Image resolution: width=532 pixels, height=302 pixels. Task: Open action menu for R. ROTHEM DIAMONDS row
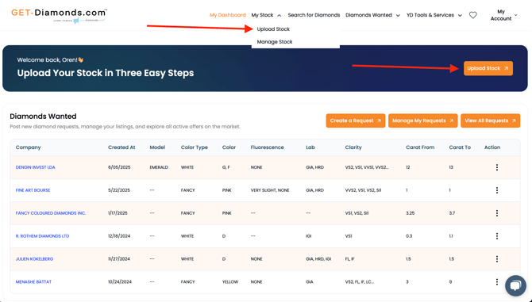pos(497,236)
